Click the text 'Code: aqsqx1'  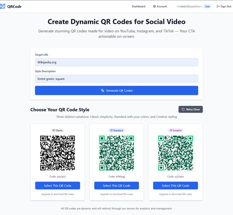57,176
